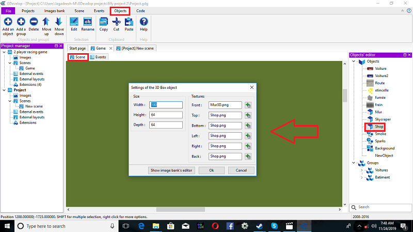Open the Events ribbon tab
The width and height of the screenshot is (413, 232).
click(x=99, y=11)
